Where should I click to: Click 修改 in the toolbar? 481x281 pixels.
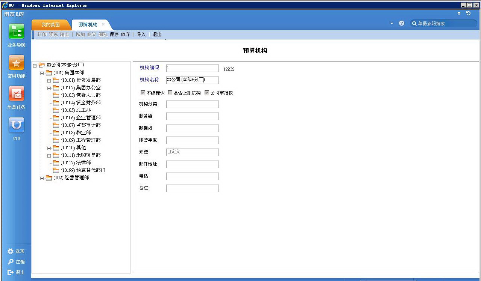pyautogui.click(x=91, y=35)
